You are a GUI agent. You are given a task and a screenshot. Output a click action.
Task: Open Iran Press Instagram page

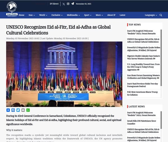(68, 4)
